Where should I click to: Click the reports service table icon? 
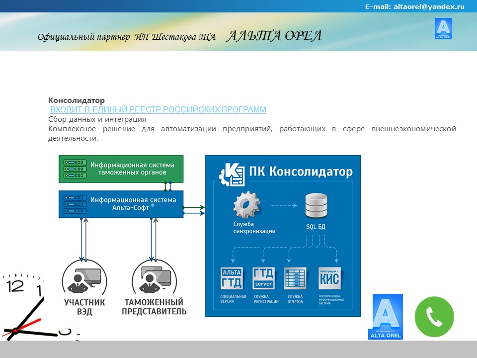coord(295,278)
